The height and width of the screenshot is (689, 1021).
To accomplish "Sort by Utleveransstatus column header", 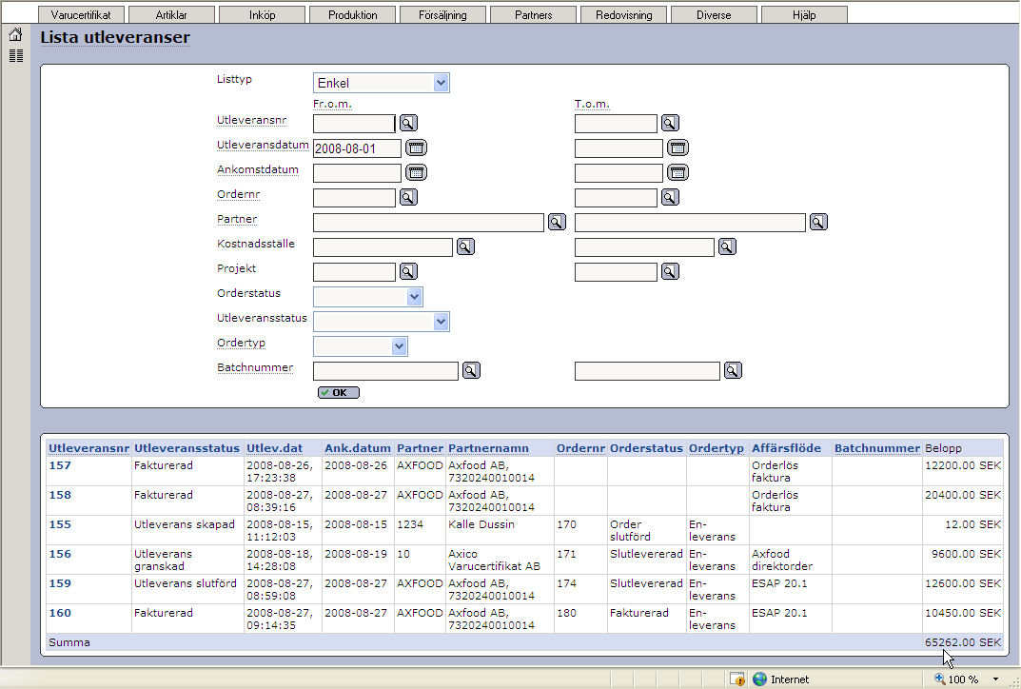I will (187, 448).
